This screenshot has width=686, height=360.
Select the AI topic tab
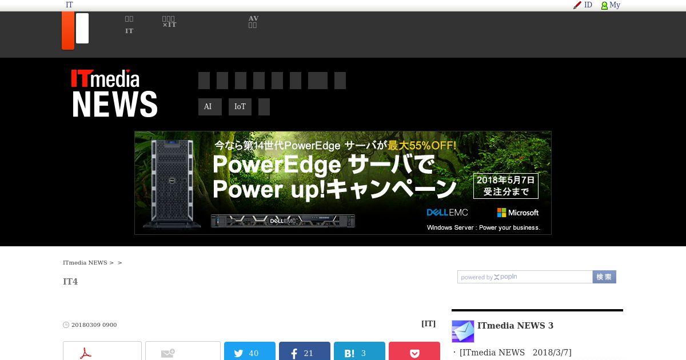(x=210, y=107)
